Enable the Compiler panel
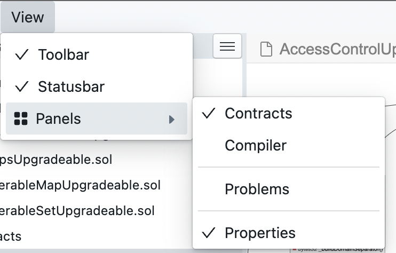The height and width of the screenshot is (253, 396). pos(289,145)
